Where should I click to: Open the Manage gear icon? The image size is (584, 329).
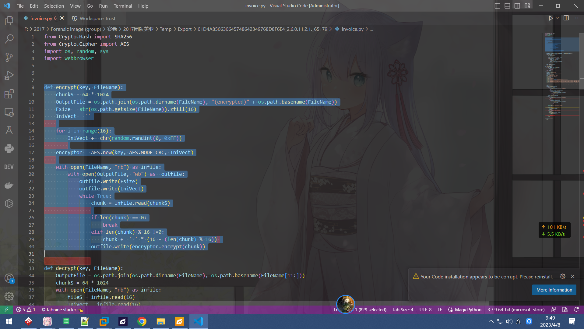(x=9, y=296)
